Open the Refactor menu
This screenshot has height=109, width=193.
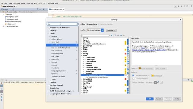30,3
